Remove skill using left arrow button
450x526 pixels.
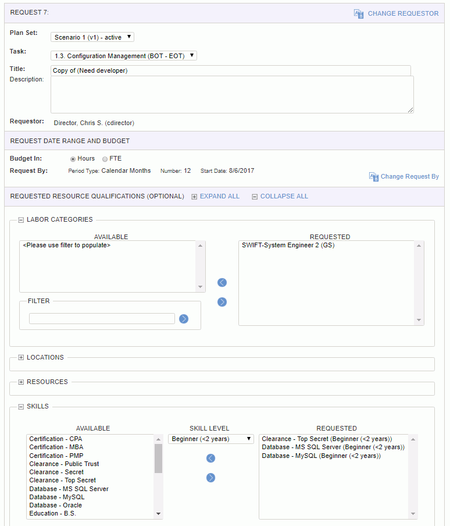click(210, 458)
